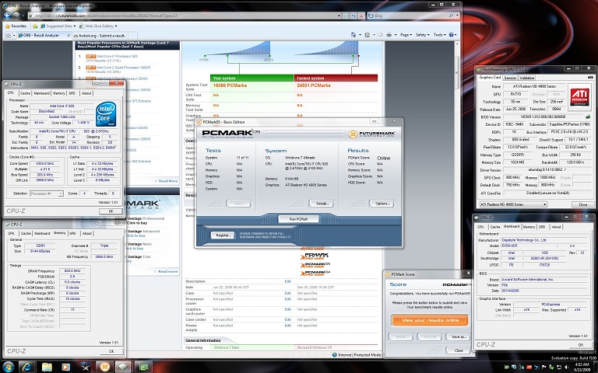The image size is (598, 373).
Task: Click the Bing search magnifier icon
Action: coord(451,16)
